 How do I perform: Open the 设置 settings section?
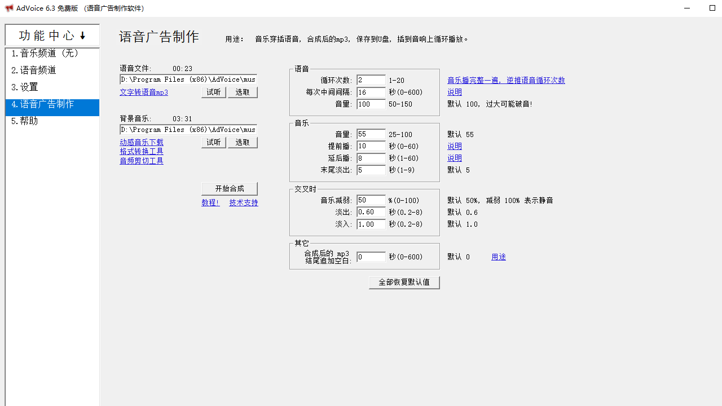(25, 87)
